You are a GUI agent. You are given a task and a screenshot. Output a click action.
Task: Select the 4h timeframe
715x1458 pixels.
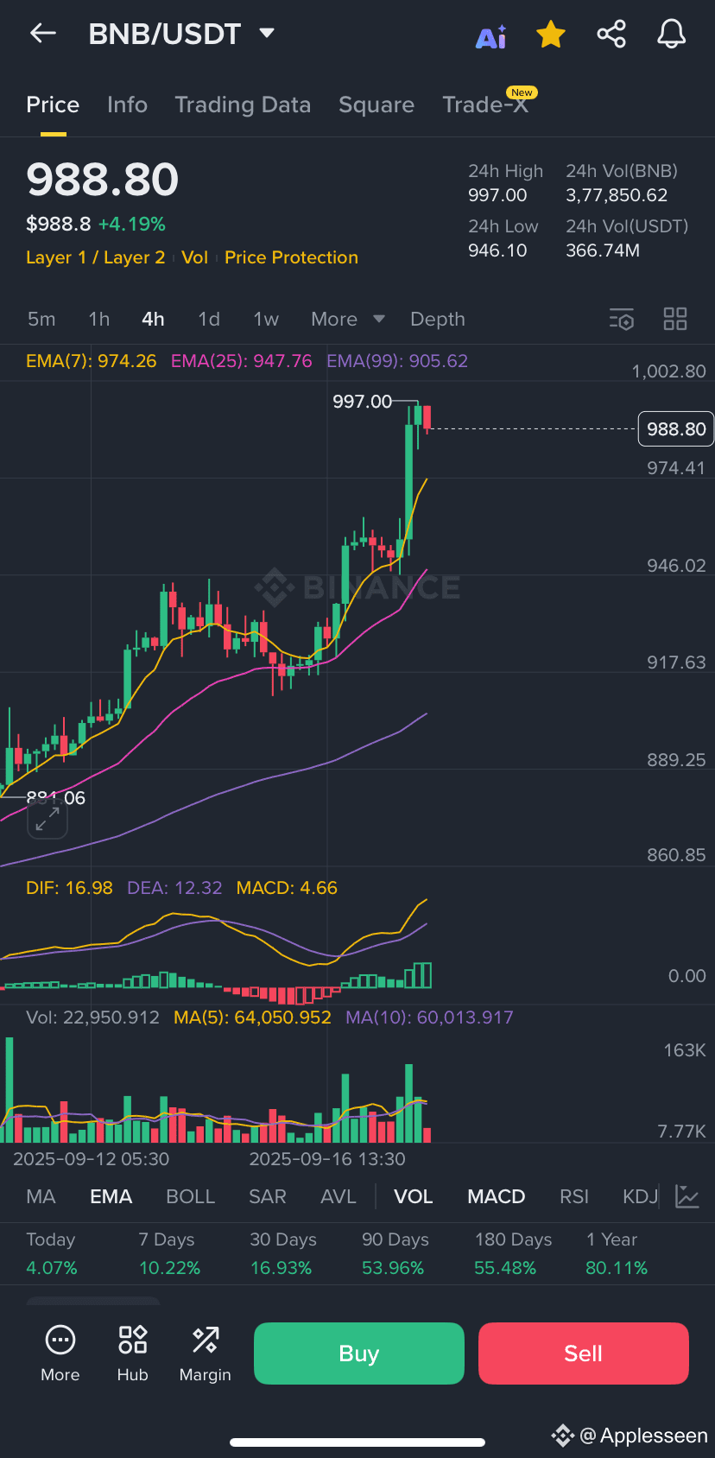(x=153, y=319)
